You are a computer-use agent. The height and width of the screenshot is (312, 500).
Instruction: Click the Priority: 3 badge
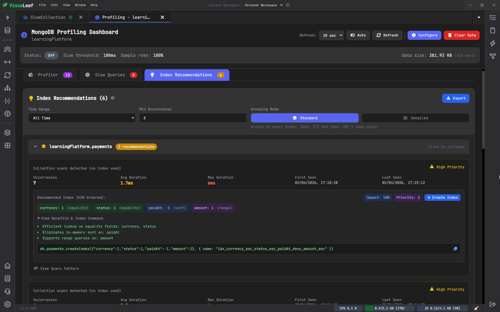click(408, 197)
